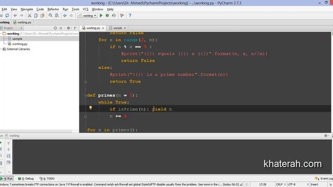The height and width of the screenshot is (187, 333).
Task: Toggle soft-wrap icon in the Run console
Action: tap(8, 156)
